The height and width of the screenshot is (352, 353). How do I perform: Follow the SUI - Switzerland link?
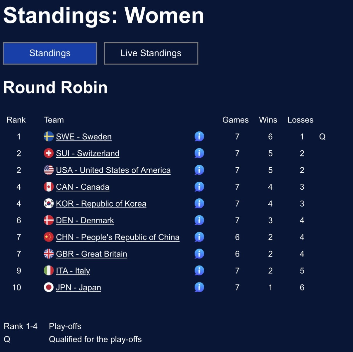(88, 154)
